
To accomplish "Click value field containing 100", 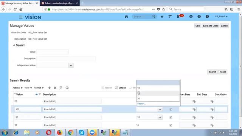I will point(28,109).
